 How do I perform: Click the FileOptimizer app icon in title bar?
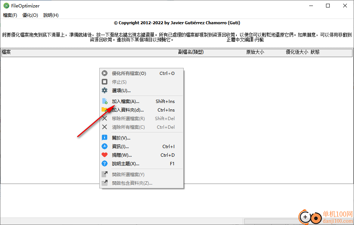tap(6, 6)
